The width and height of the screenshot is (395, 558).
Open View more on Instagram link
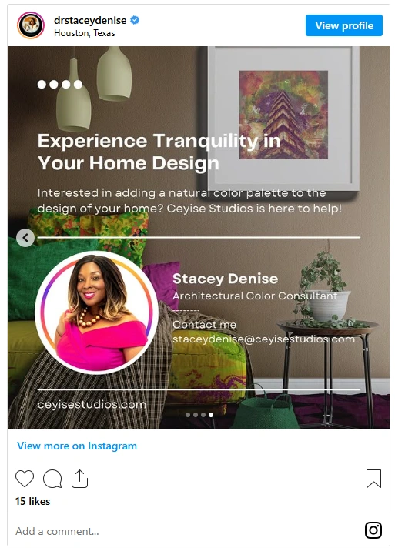pyautogui.click(x=77, y=446)
